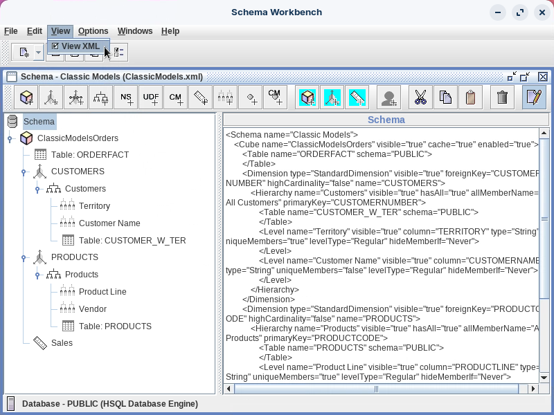This screenshot has height=415, width=554.
Task: Toggle the checklist icon in the main toolbar
Action: [118, 53]
